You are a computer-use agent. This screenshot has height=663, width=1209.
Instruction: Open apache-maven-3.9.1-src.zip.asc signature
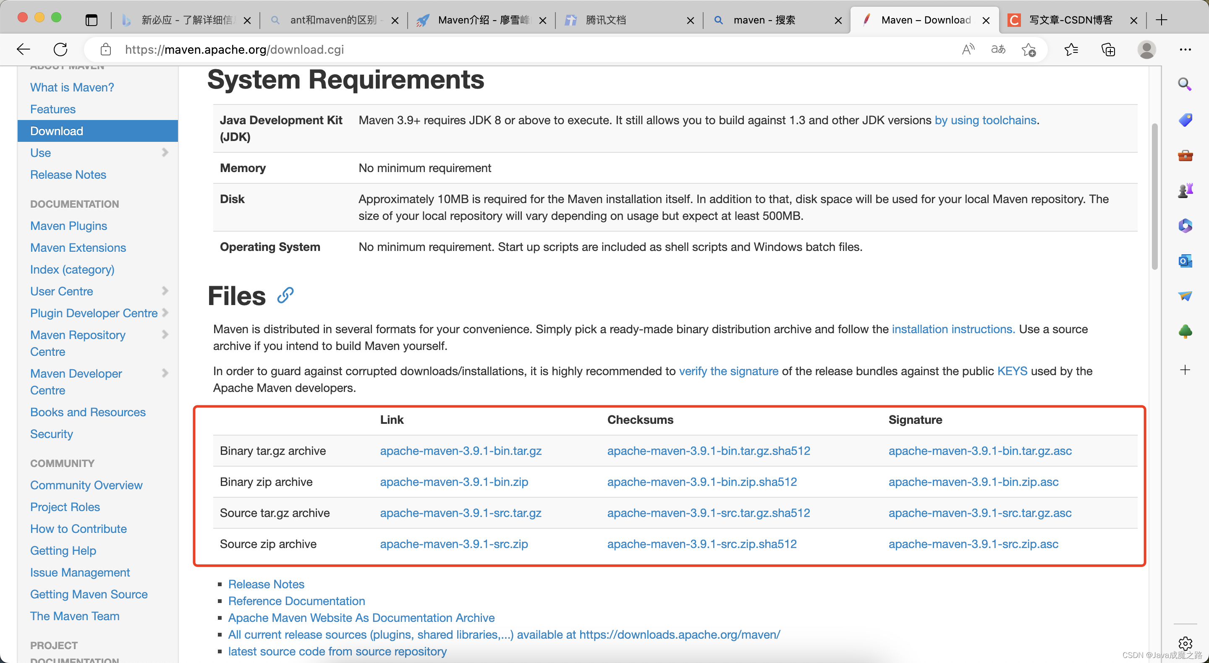tap(973, 544)
